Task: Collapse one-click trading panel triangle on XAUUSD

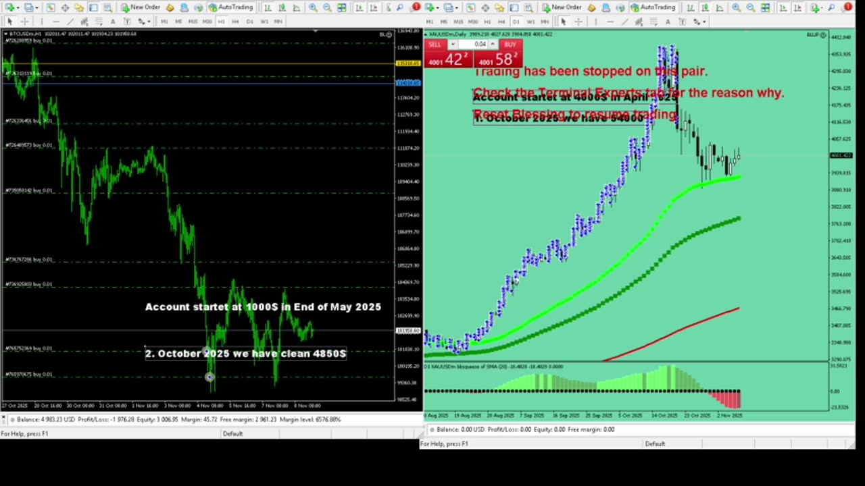Action: point(426,34)
